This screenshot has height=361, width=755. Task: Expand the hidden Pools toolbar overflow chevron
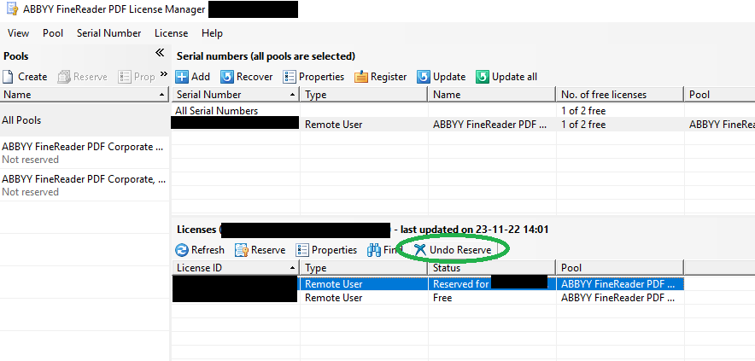(164, 73)
